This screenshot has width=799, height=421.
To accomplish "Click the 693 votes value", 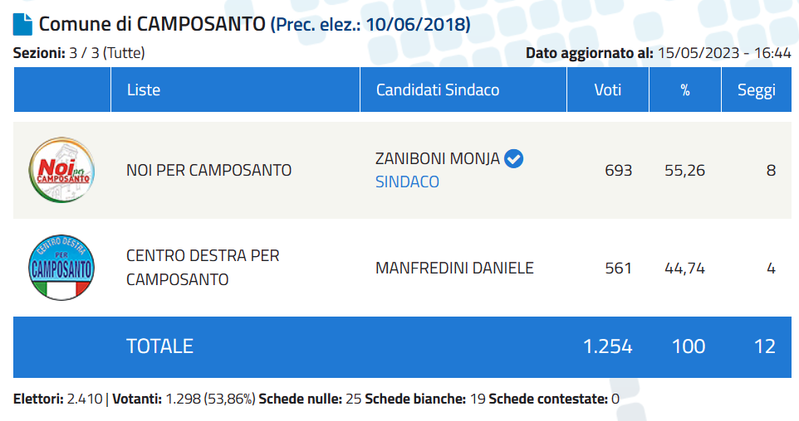I will pyautogui.click(x=619, y=171).
